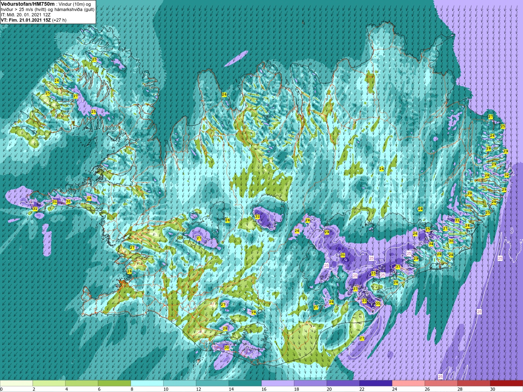Click the 16–18 m/s lavender legend swatch
The width and height of the screenshot is (523, 392).
pyautogui.click(x=278, y=383)
